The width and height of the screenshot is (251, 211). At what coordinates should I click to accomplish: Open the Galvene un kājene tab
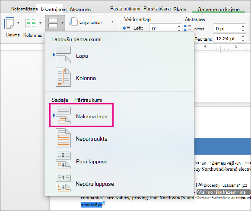coord(219,10)
